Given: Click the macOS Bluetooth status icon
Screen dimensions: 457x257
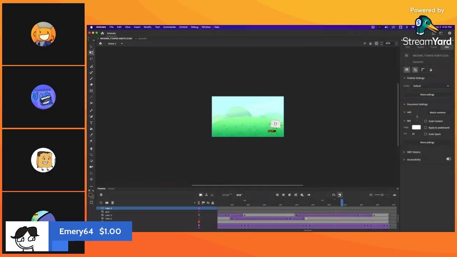Looking at the screenshot, I should point(407,27).
